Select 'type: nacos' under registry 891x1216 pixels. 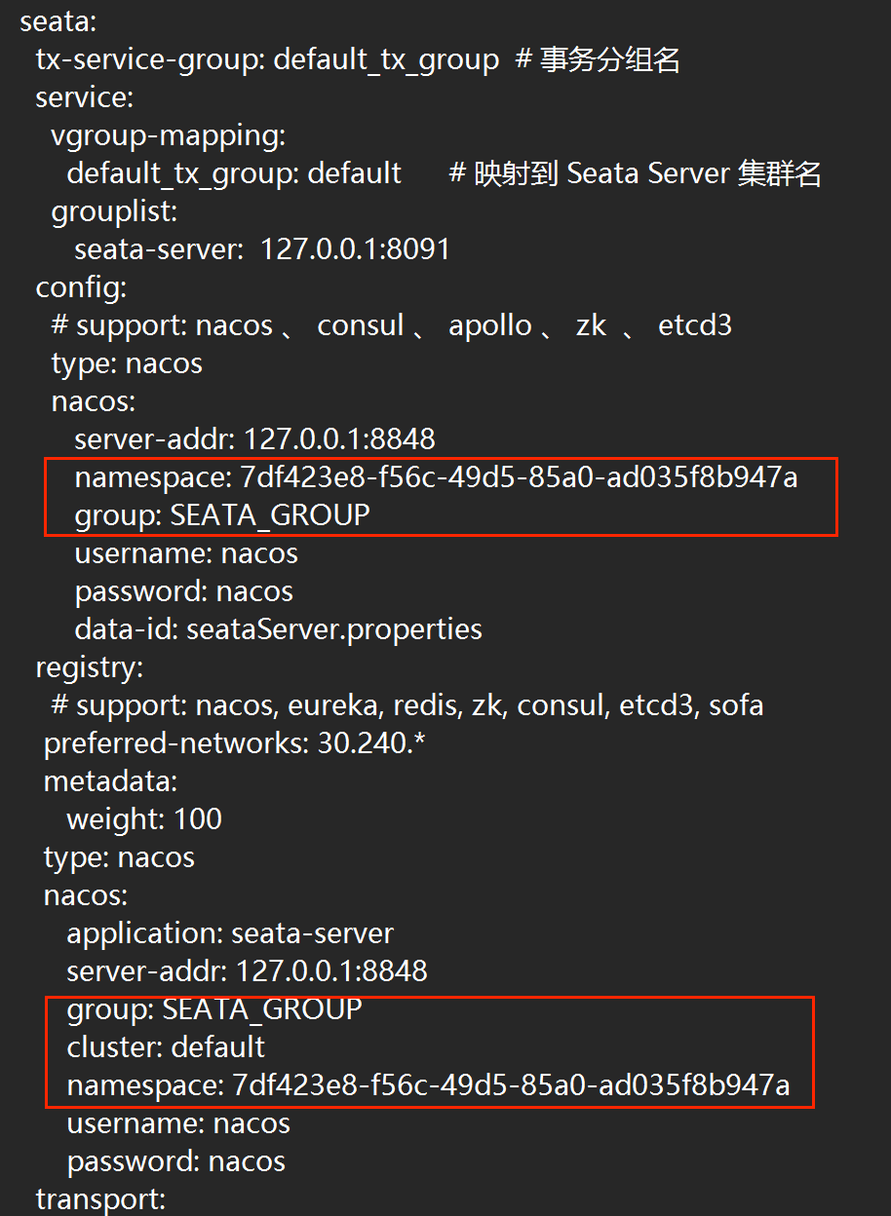click(x=119, y=857)
